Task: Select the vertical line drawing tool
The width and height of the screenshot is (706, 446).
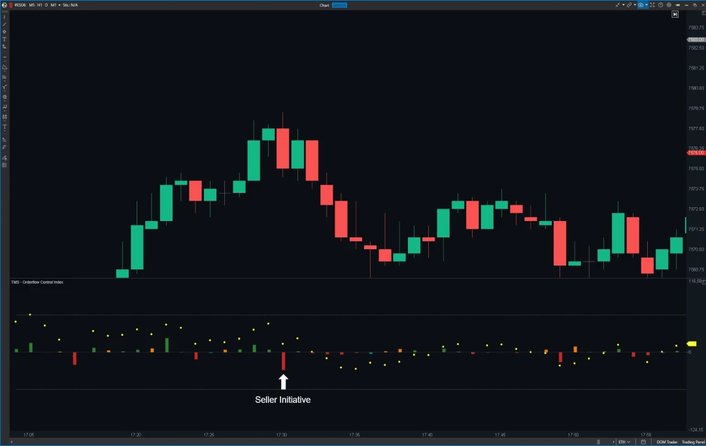Action: (5, 17)
